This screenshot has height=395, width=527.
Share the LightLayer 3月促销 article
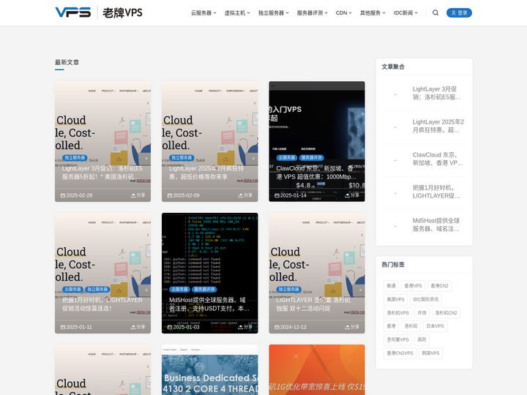pos(138,195)
